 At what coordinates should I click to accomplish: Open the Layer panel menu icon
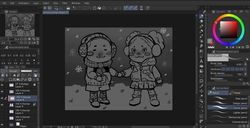pos(2,67)
